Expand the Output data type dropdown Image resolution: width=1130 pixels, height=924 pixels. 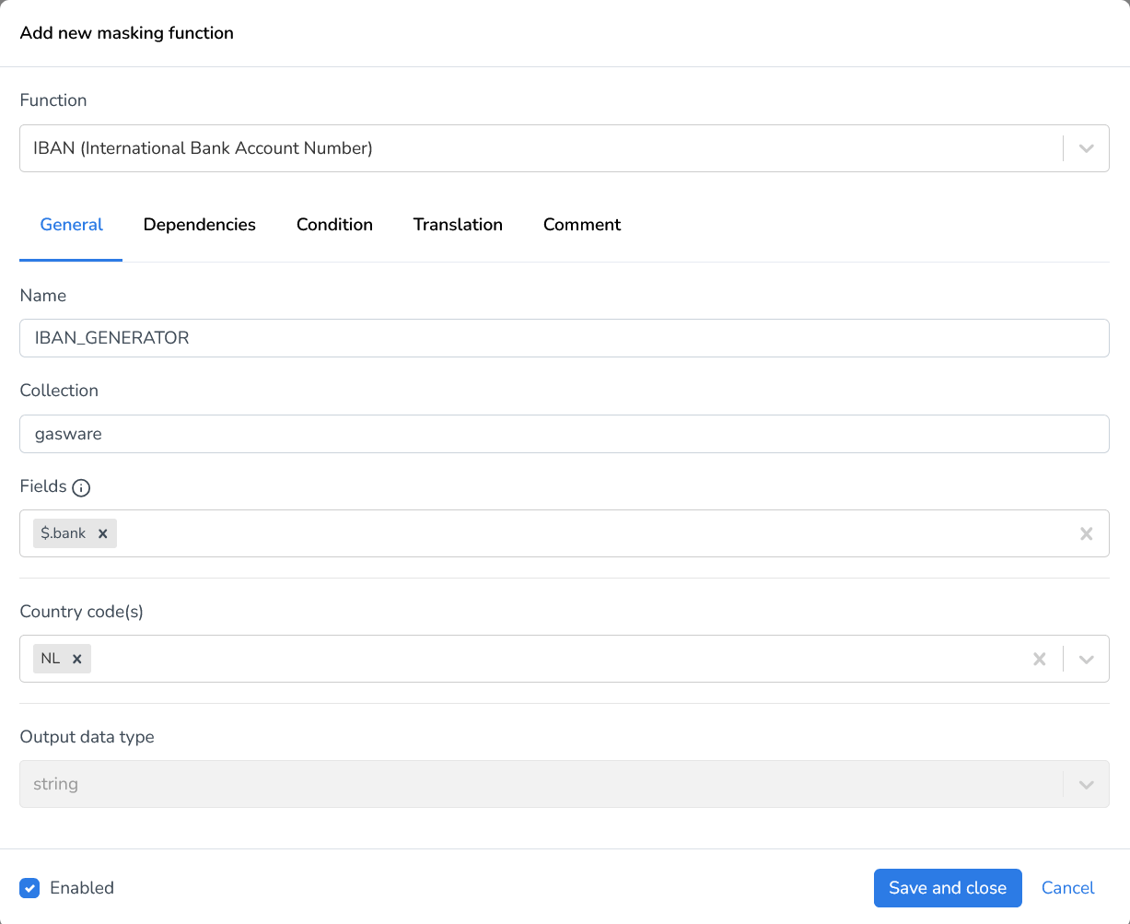[1087, 784]
